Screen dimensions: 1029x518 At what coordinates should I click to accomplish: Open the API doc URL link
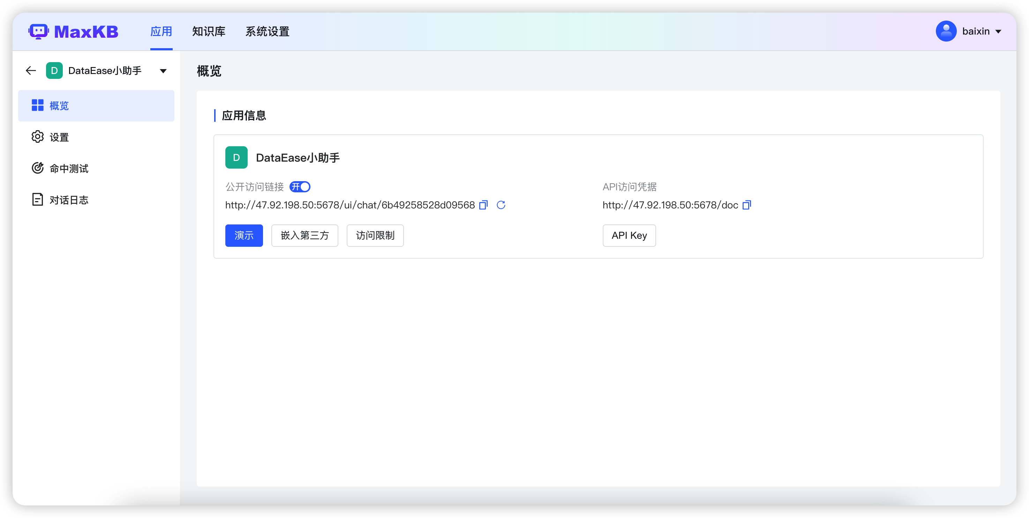[x=670, y=205]
